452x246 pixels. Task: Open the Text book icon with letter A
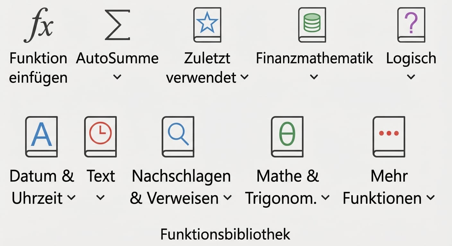(100, 136)
